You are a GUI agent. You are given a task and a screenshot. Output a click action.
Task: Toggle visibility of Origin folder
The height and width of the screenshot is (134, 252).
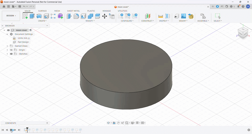[x=11, y=50]
